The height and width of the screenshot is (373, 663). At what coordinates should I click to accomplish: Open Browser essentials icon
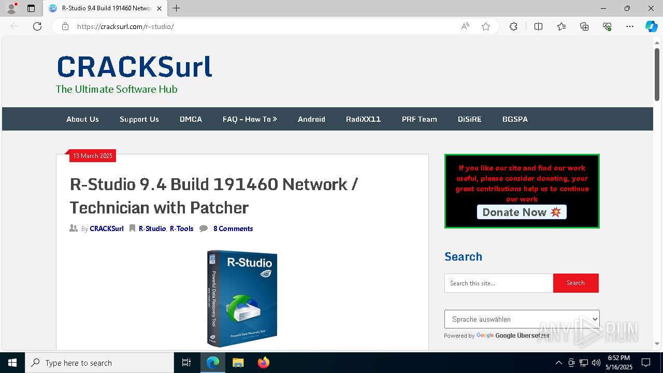click(x=607, y=26)
